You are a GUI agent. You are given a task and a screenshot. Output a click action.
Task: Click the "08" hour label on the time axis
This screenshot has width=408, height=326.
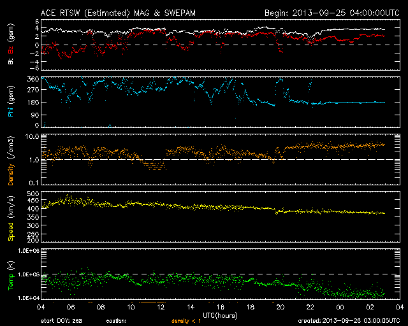coord(101,308)
